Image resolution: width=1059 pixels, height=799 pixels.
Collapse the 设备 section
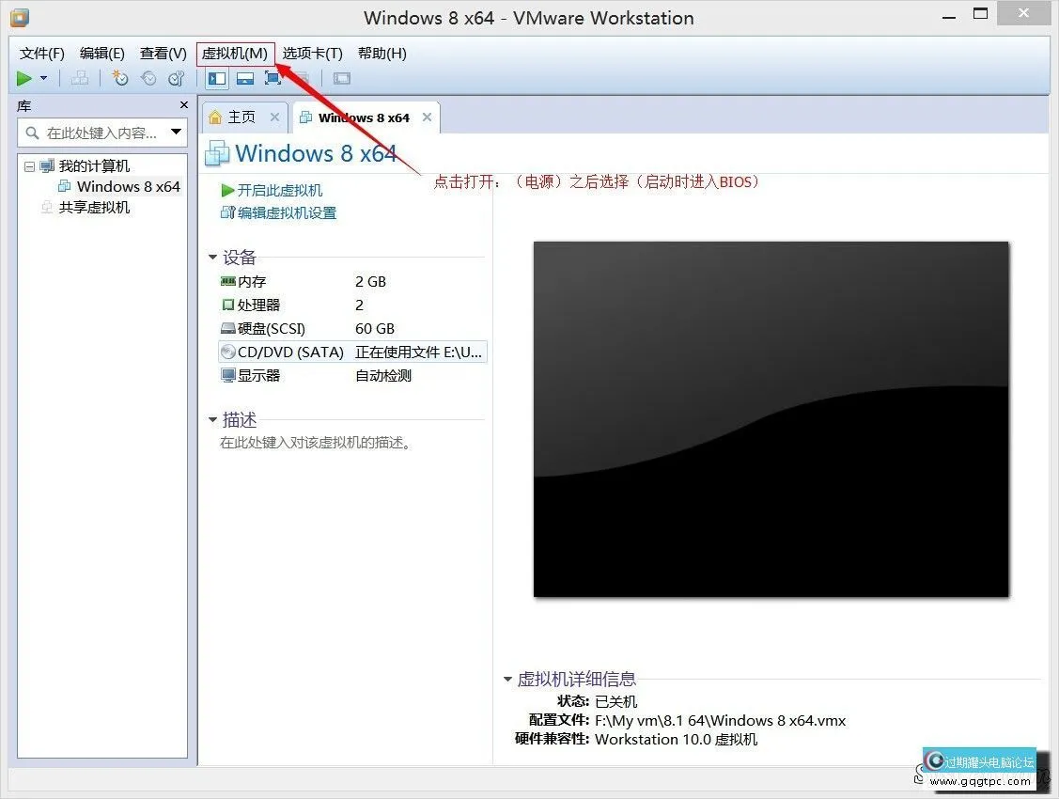(214, 258)
